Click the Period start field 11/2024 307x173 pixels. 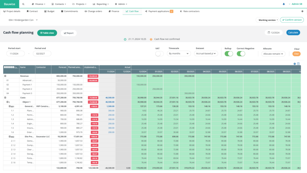pos(16,53)
